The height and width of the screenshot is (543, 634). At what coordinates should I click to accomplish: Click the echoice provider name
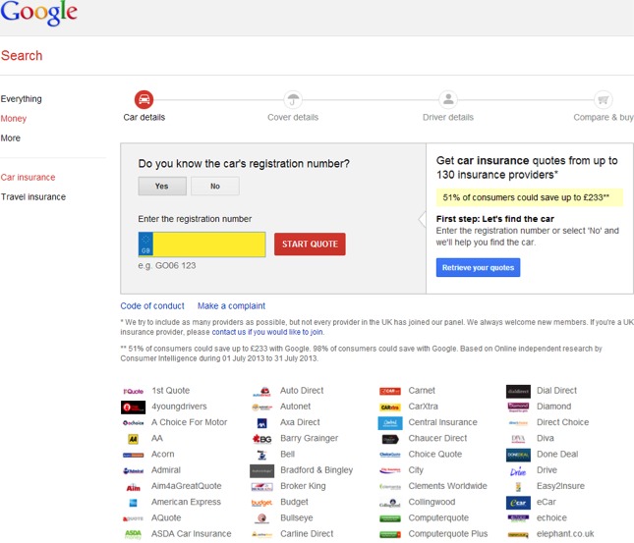point(551,517)
